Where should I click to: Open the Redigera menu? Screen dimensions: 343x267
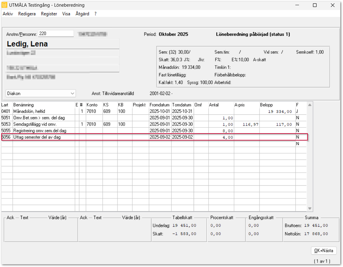pyautogui.click(x=27, y=14)
